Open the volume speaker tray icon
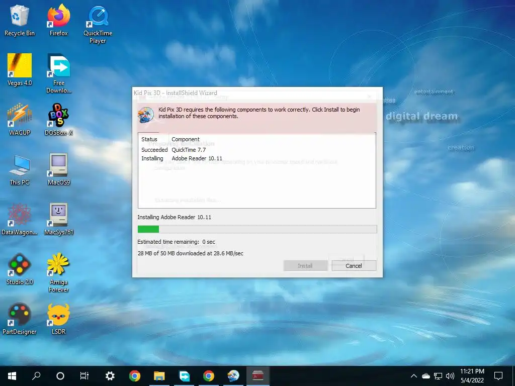This screenshot has height=386, width=515. point(450,376)
